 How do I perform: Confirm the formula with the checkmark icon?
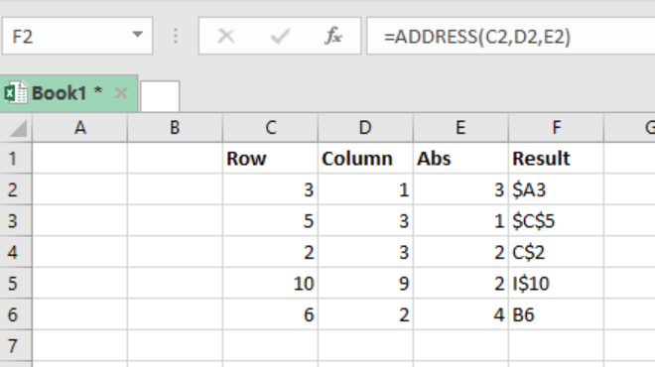(280, 36)
